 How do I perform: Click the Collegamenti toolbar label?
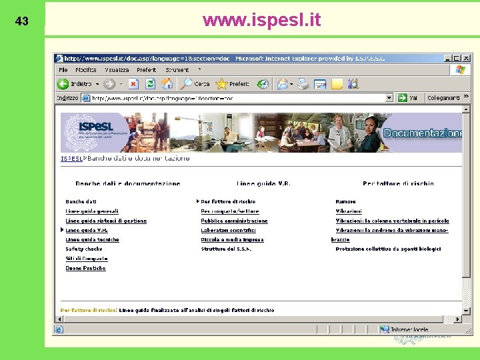pyautogui.click(x=443, y=98)
